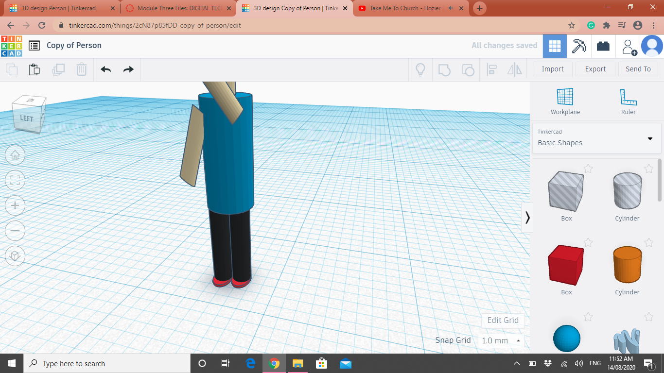Click the Fit all in view button
Screen dimensions: 664x373
[15, 180]
